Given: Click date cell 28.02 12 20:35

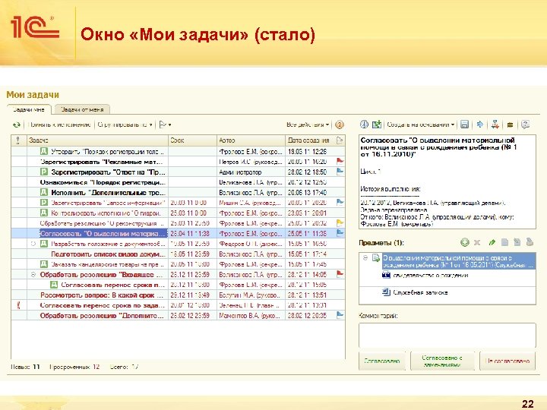Looking at the screenshot, I should pos(308,316).
